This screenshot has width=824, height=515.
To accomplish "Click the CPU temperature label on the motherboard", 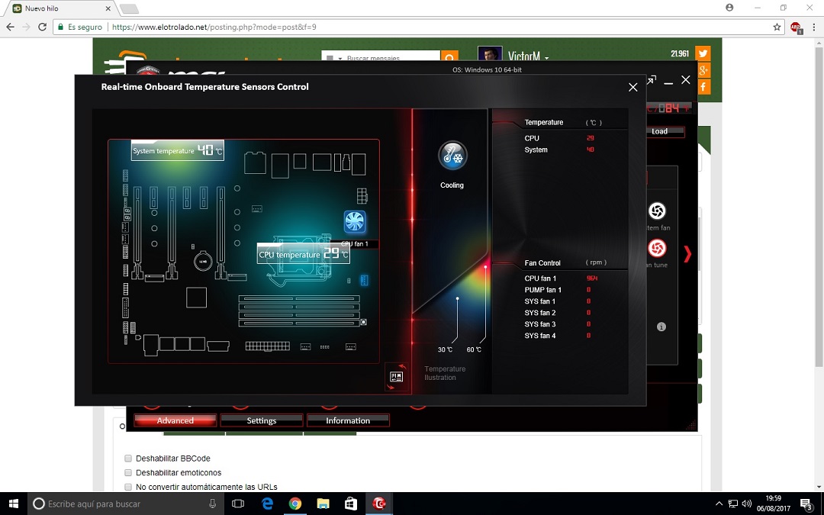I will coord(303,254).
